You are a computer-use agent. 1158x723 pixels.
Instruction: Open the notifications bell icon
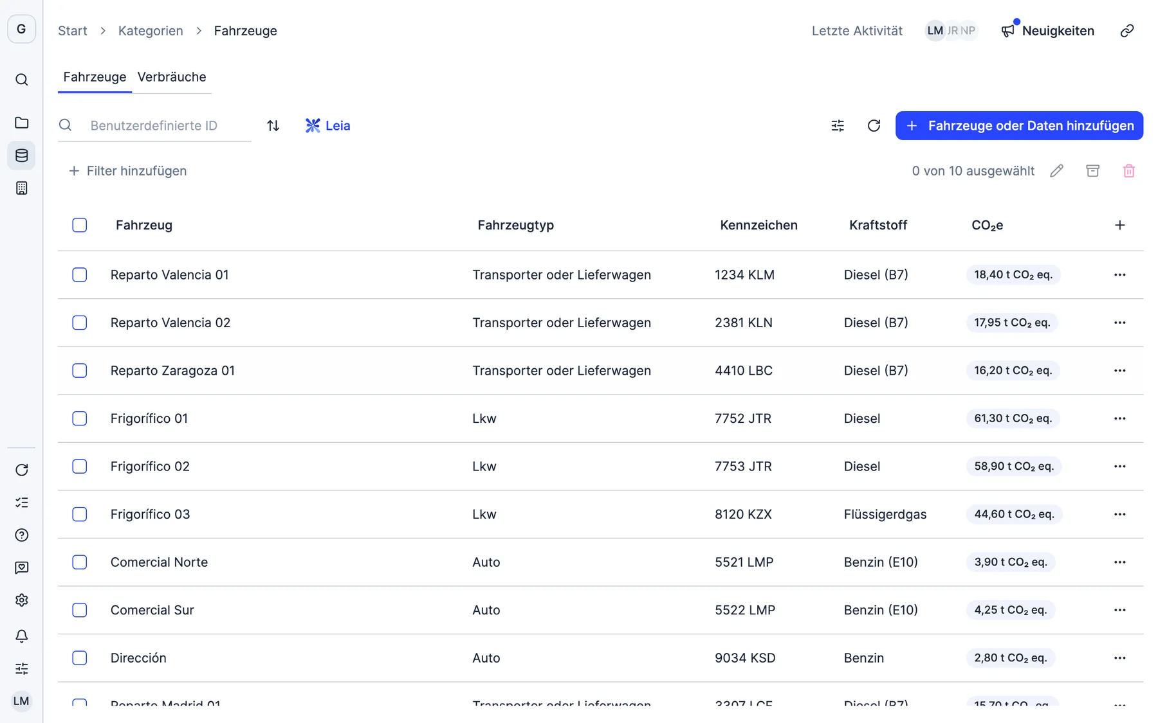click(x=21, y=636)
